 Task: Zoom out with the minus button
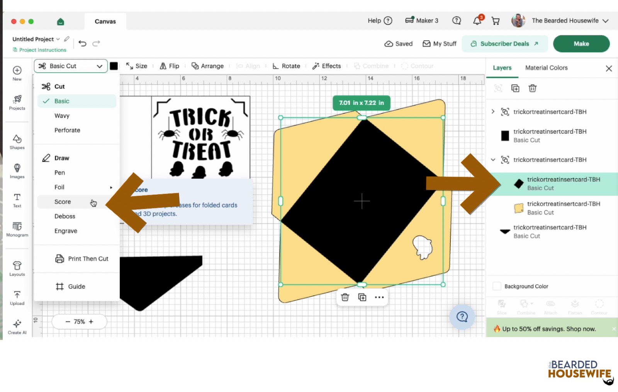click(x=68, y=321)
